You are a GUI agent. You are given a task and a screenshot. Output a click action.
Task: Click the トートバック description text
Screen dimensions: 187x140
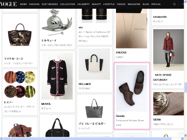84,128
